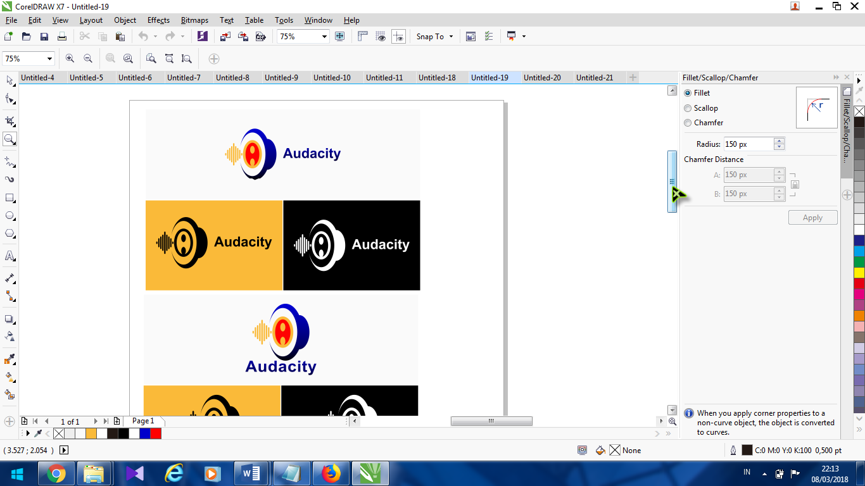The height and width of the screenshot is (486, 865).
Task: Open Windows Start button on taskbar
Action: [x=18, y=473]
